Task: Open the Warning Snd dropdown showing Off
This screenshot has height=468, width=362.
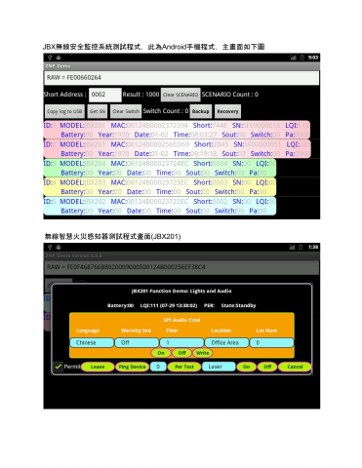Action: [x=137, y=342]
